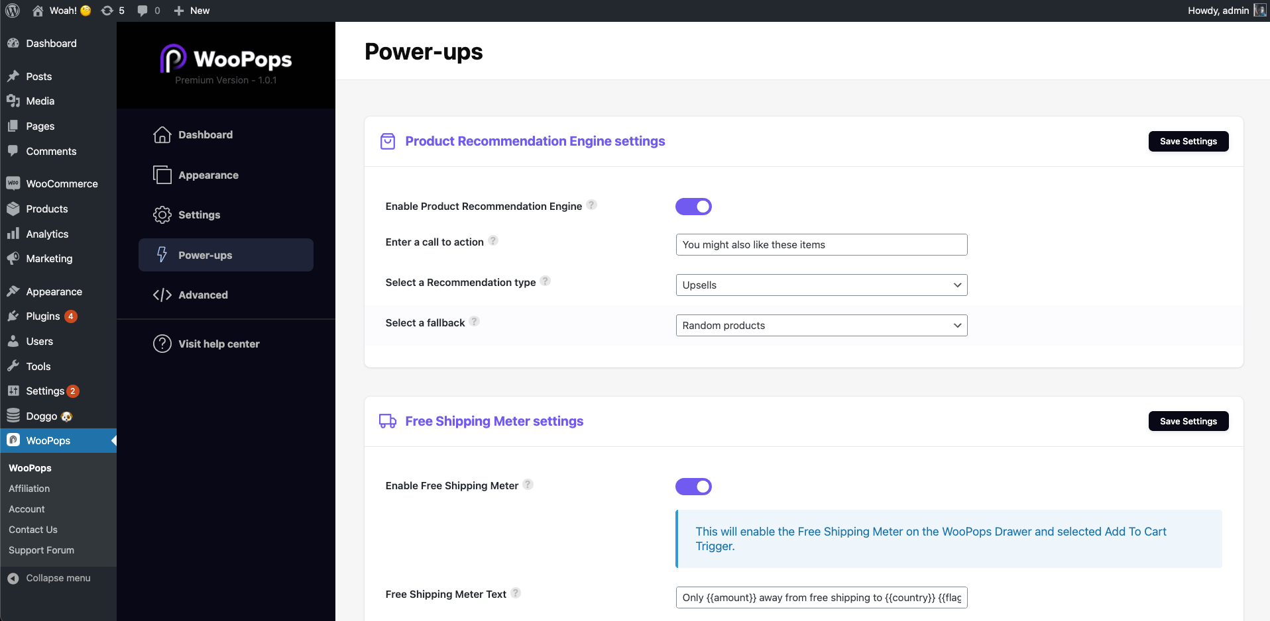The image size is (1270, 621).
Task: Click the plus New content icon
Action: tap(179, 11)
